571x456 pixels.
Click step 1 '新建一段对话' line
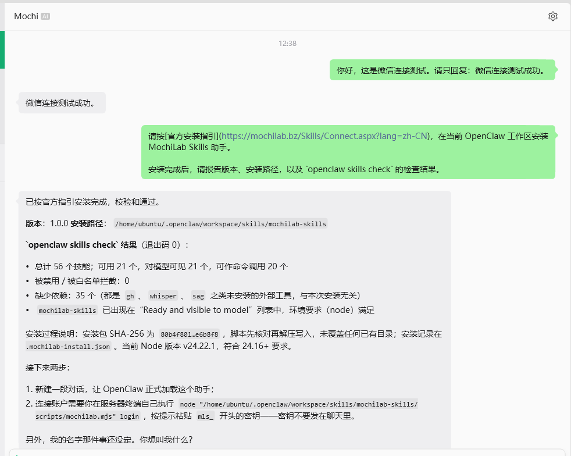(120, 389)
